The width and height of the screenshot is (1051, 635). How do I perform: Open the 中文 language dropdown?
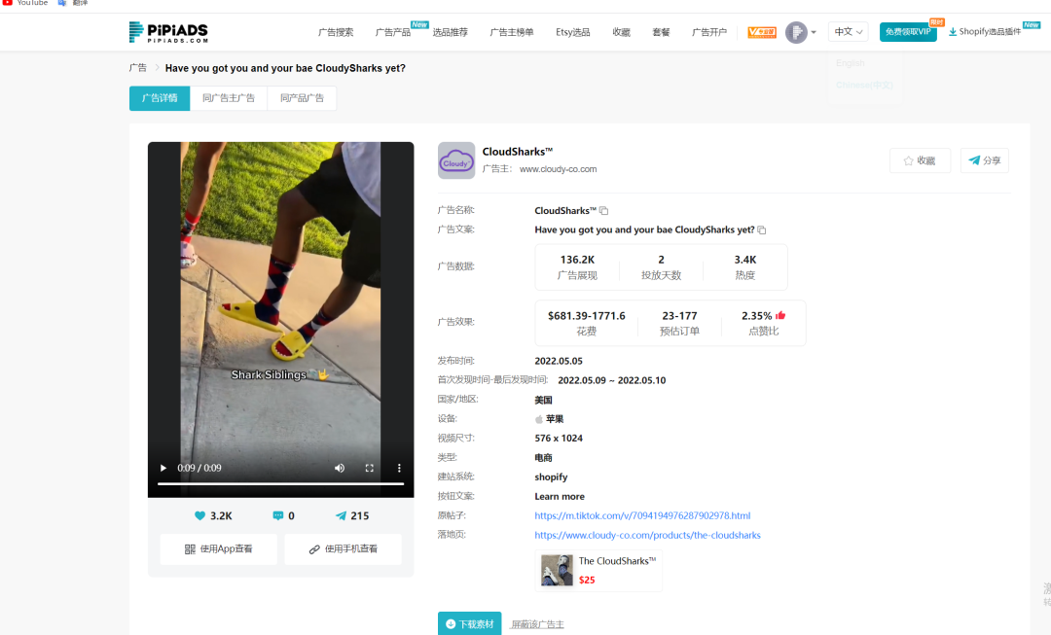(849, 32)
